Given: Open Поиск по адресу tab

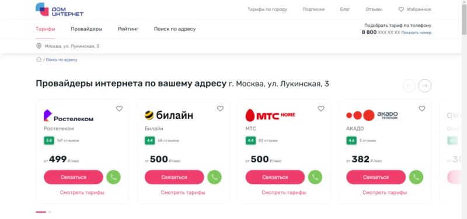Looking at the screenshot, I should [x=175, y=29].
